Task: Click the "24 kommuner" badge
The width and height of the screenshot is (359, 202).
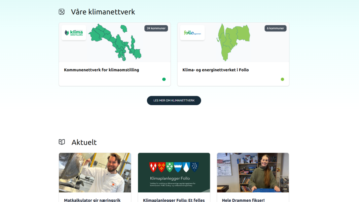Action: coord(156,28)
